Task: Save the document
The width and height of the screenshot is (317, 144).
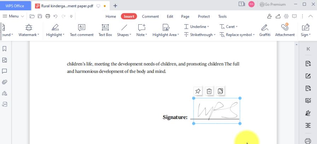Action: (x=40, y=16)
